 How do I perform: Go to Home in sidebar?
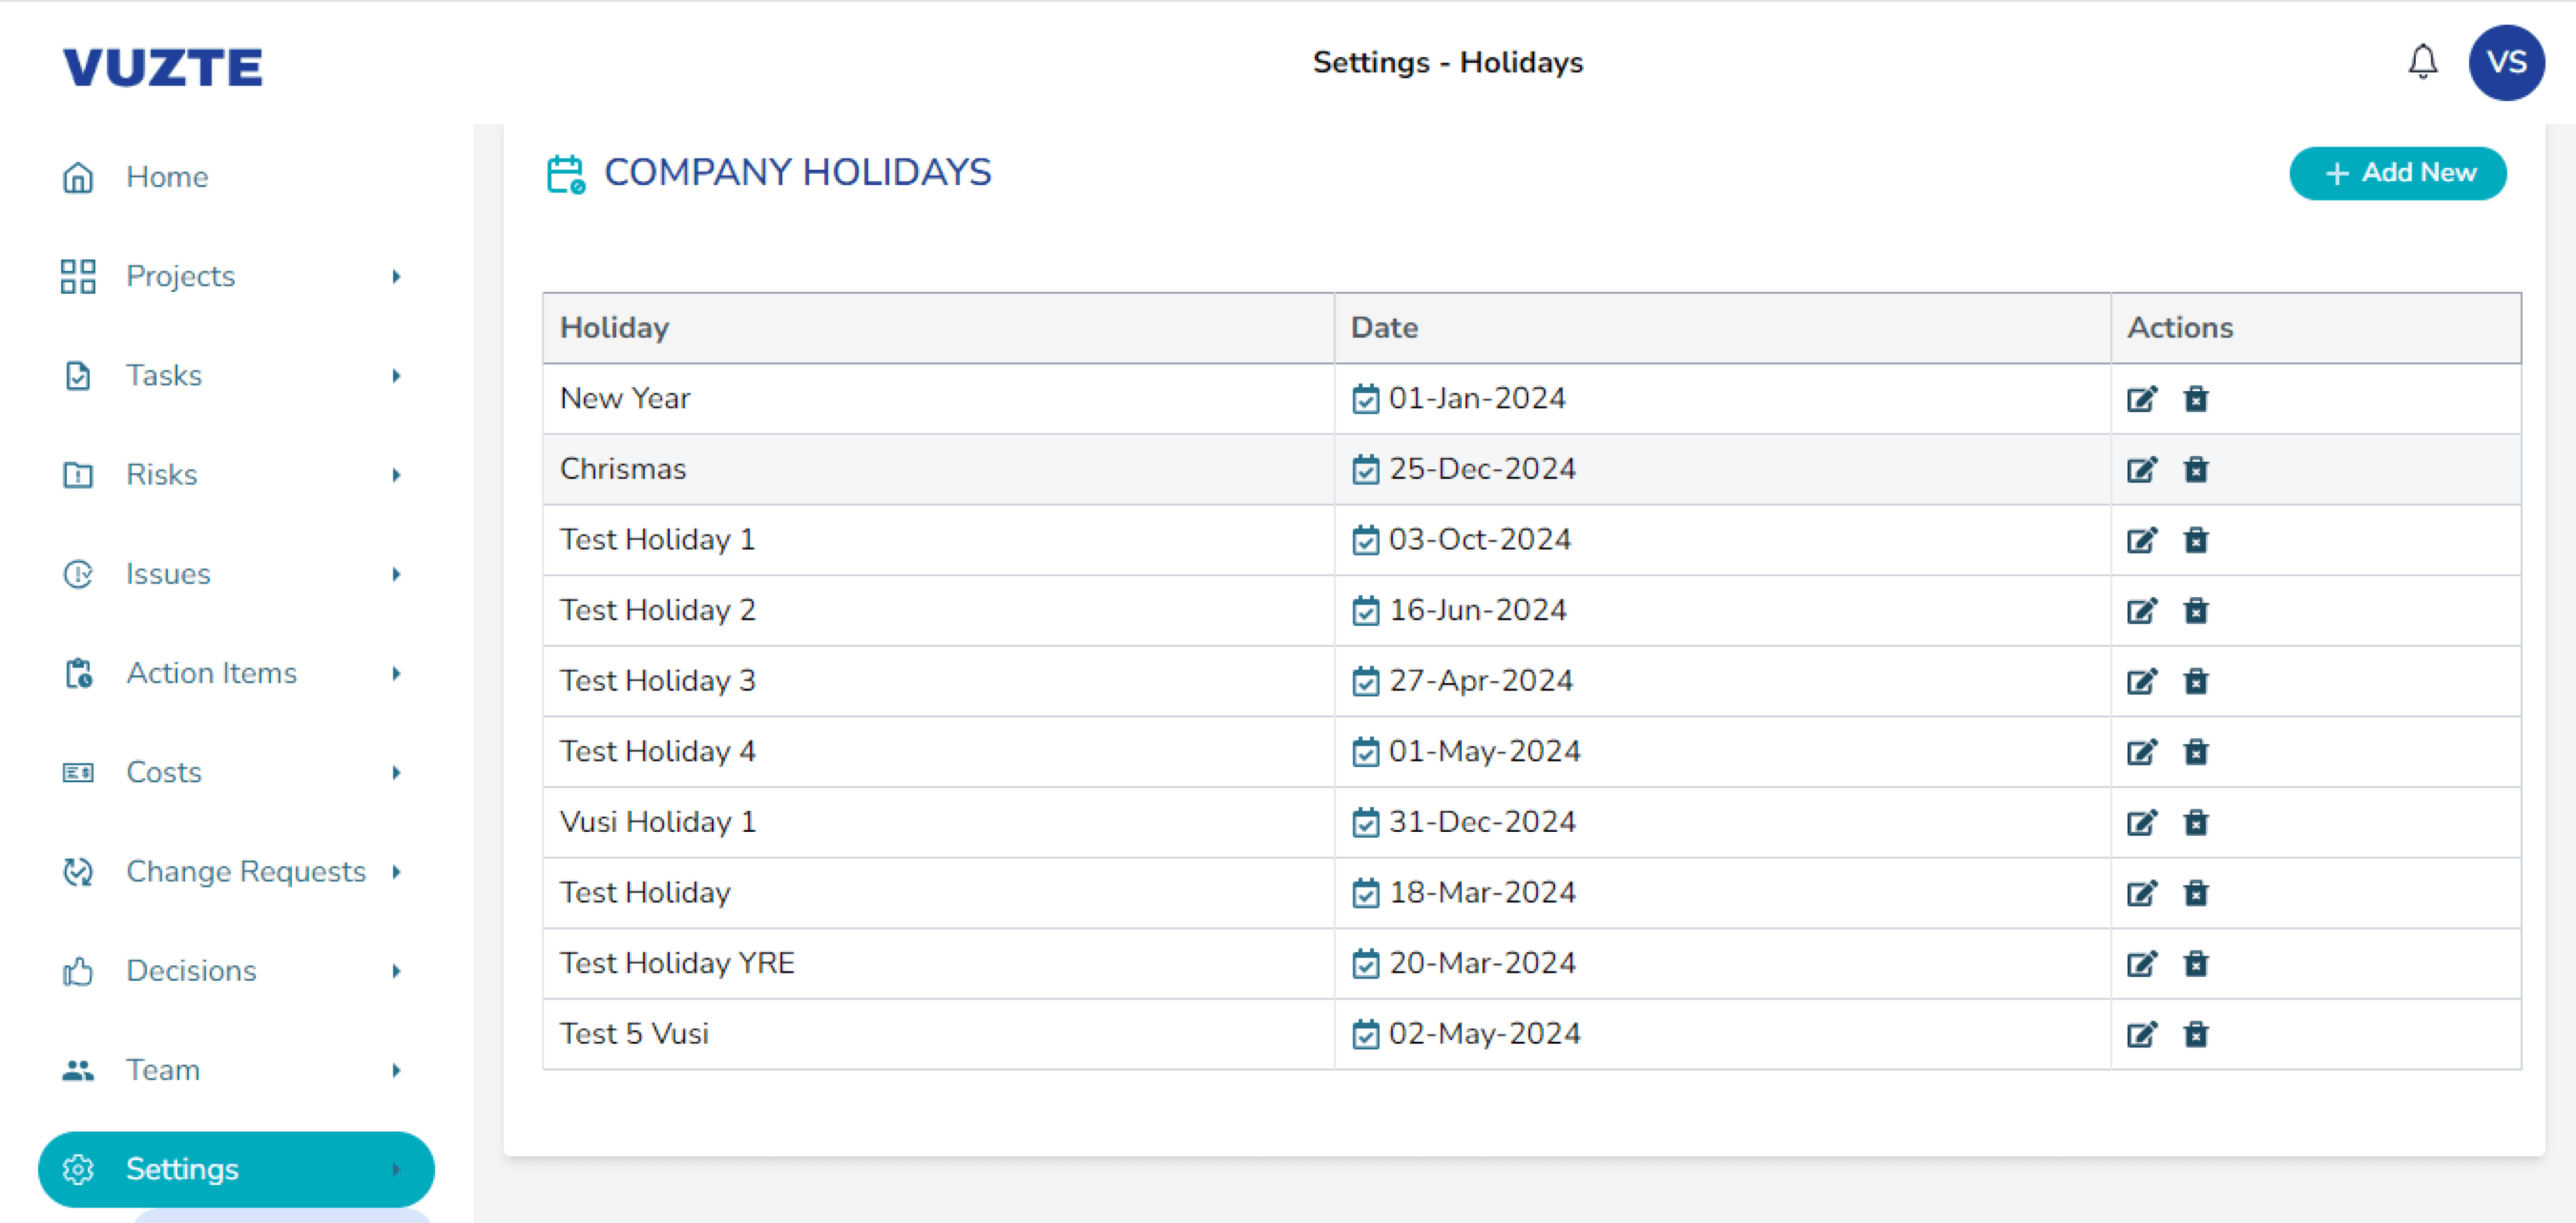pos(166,177)
